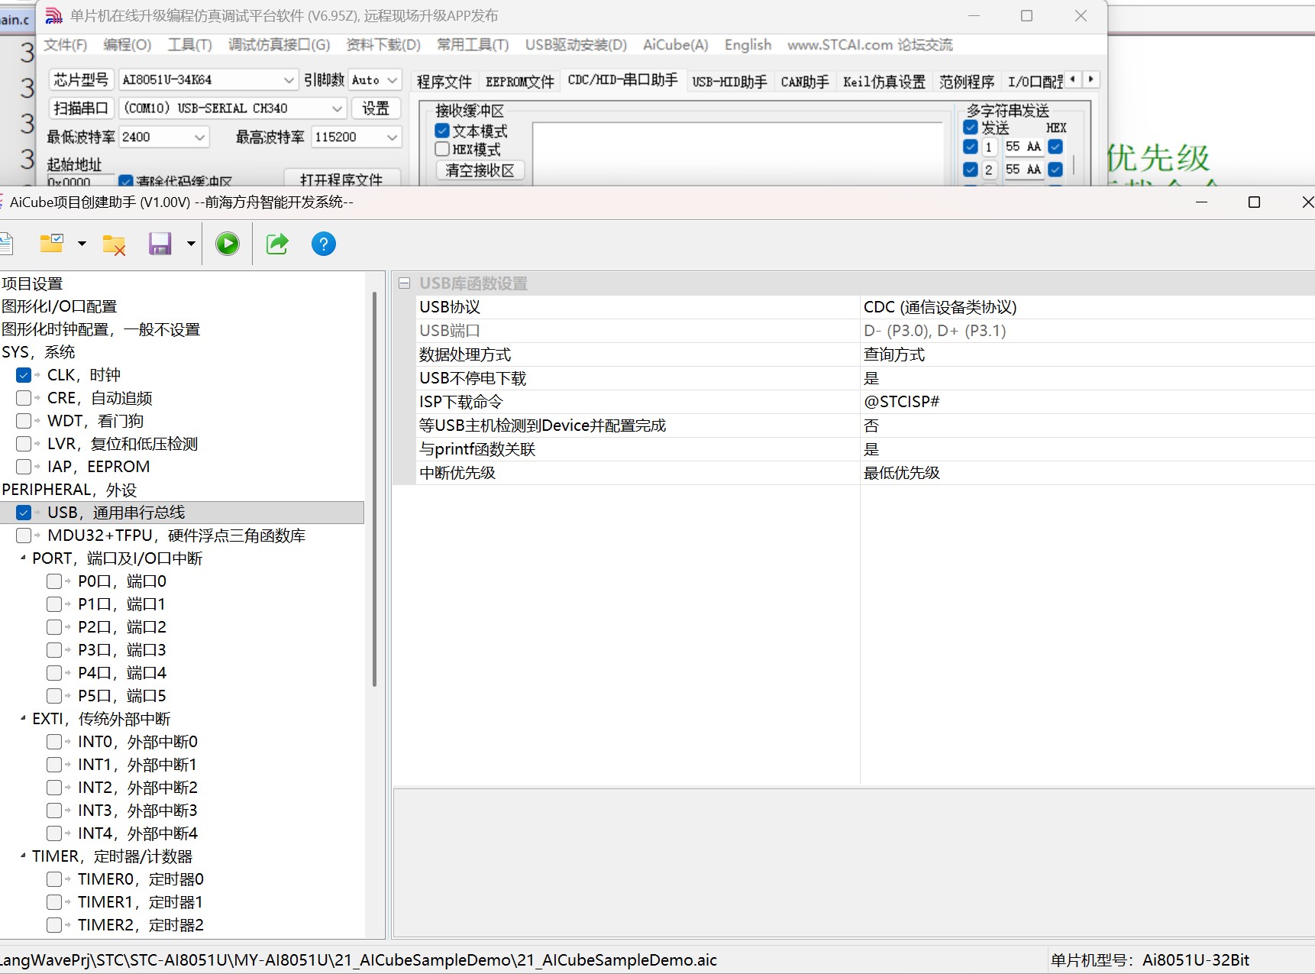Open help via the blue question mark icon
Screen dimensions: 1315x974
(x=323, y=243)
